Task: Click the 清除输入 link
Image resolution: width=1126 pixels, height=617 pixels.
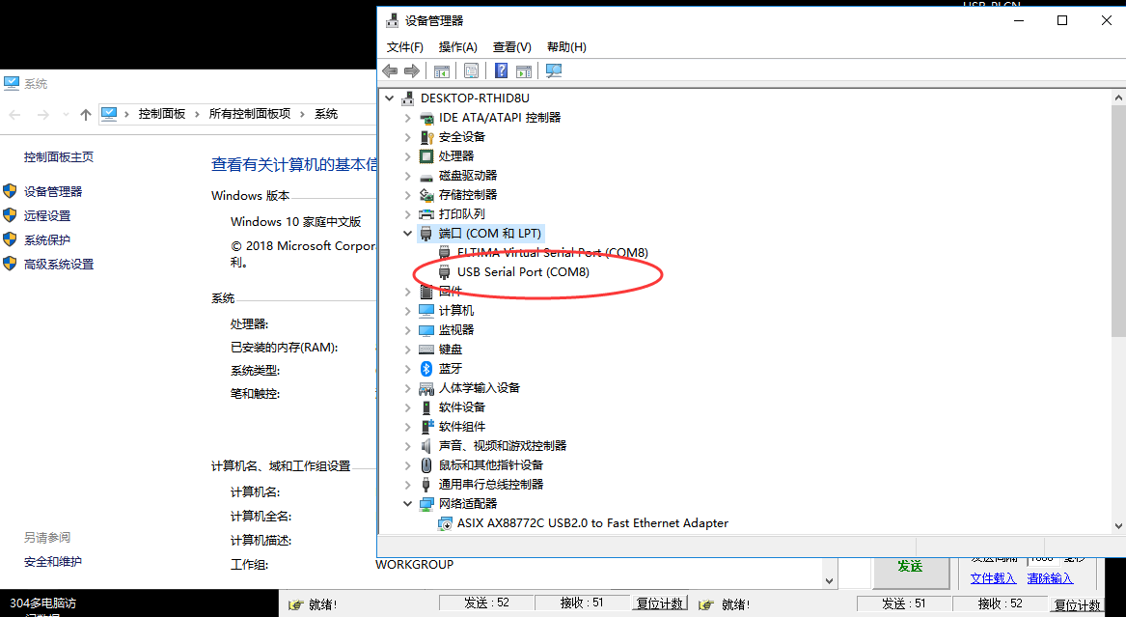Action: point(1050,577)
